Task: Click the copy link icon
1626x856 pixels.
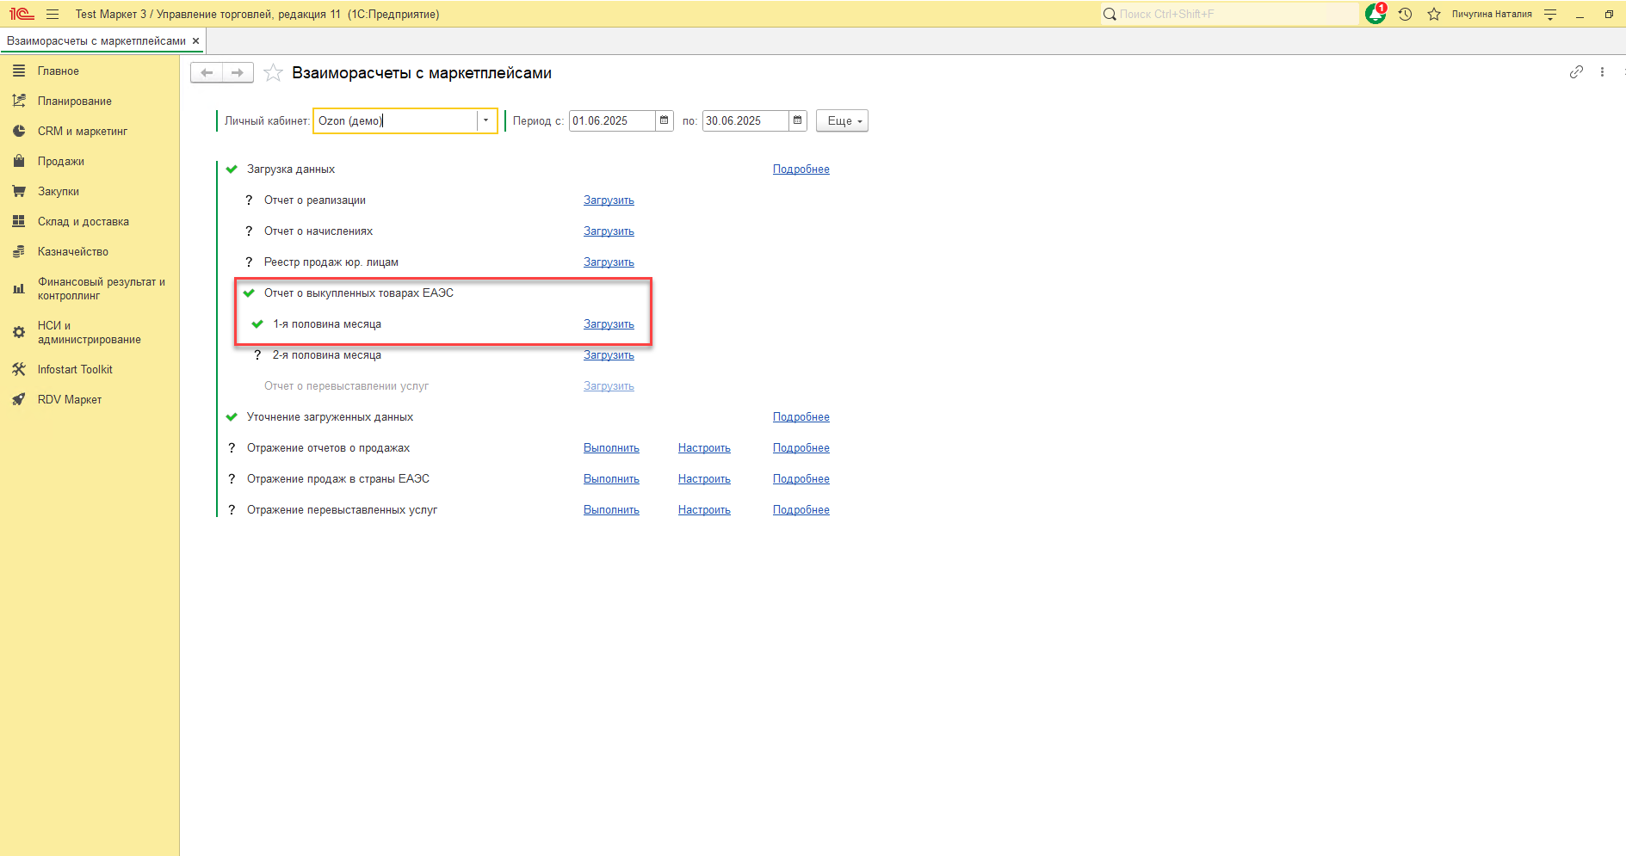Action: (x=1576, y=72)
